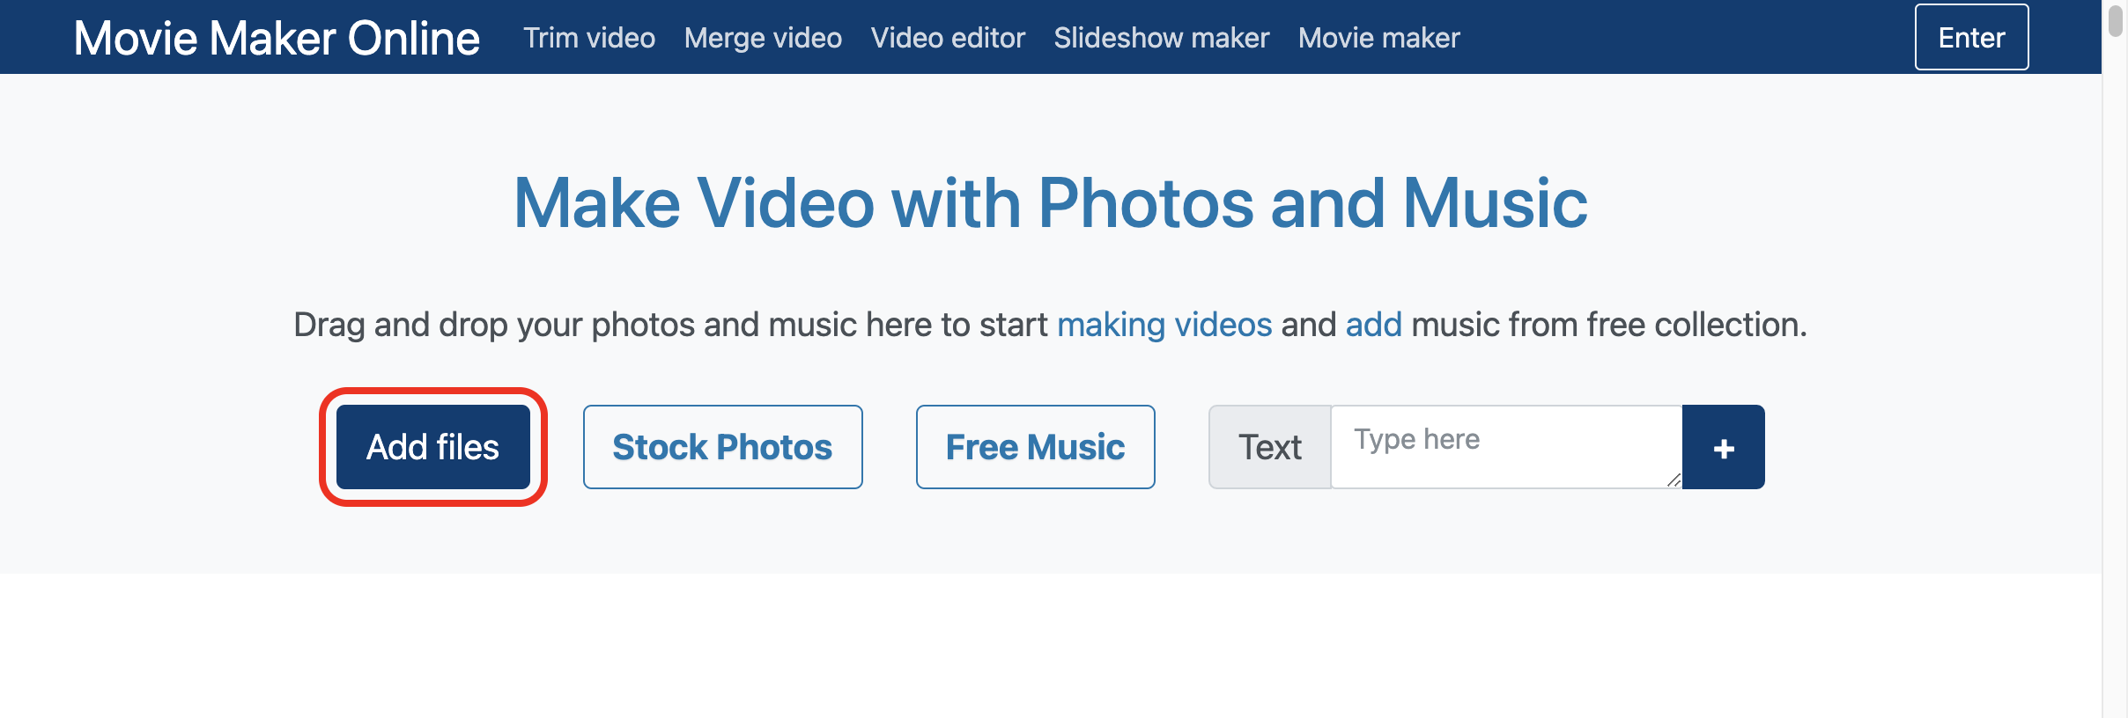
Task: Browse Stock Photos
Action: [x=722, y=447]
